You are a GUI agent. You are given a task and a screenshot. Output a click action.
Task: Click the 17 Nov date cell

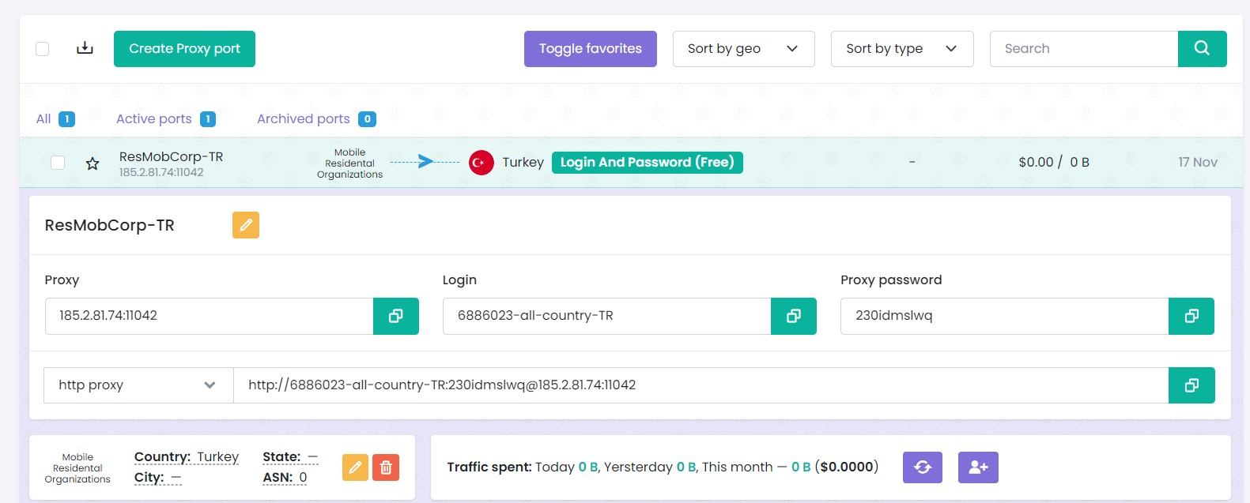(1198, 163)
